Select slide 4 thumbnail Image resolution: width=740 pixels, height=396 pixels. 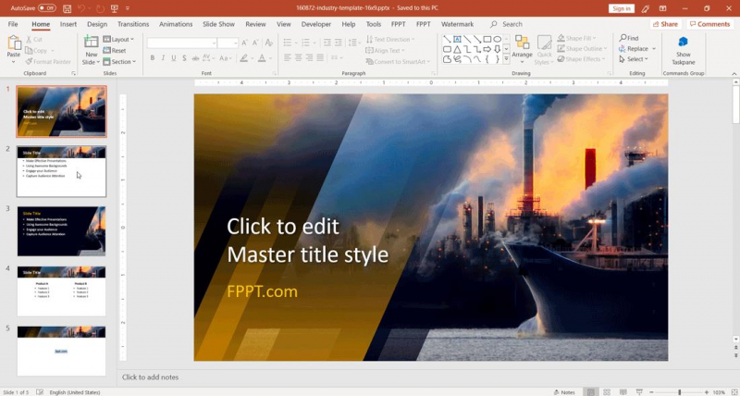click(x=61, y=291)
